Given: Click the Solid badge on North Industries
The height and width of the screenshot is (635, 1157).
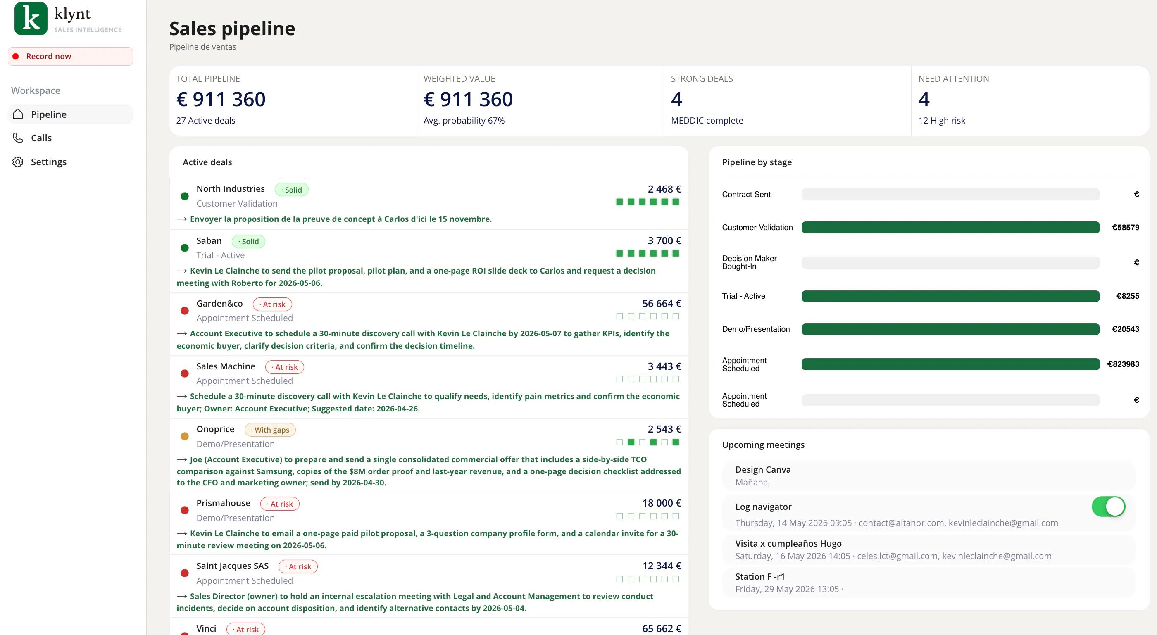Looking at the screenshot, I should pyautogui.click(x=291, y=190).
